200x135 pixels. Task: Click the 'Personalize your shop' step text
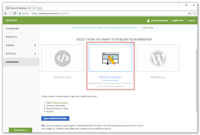[57, 109]
